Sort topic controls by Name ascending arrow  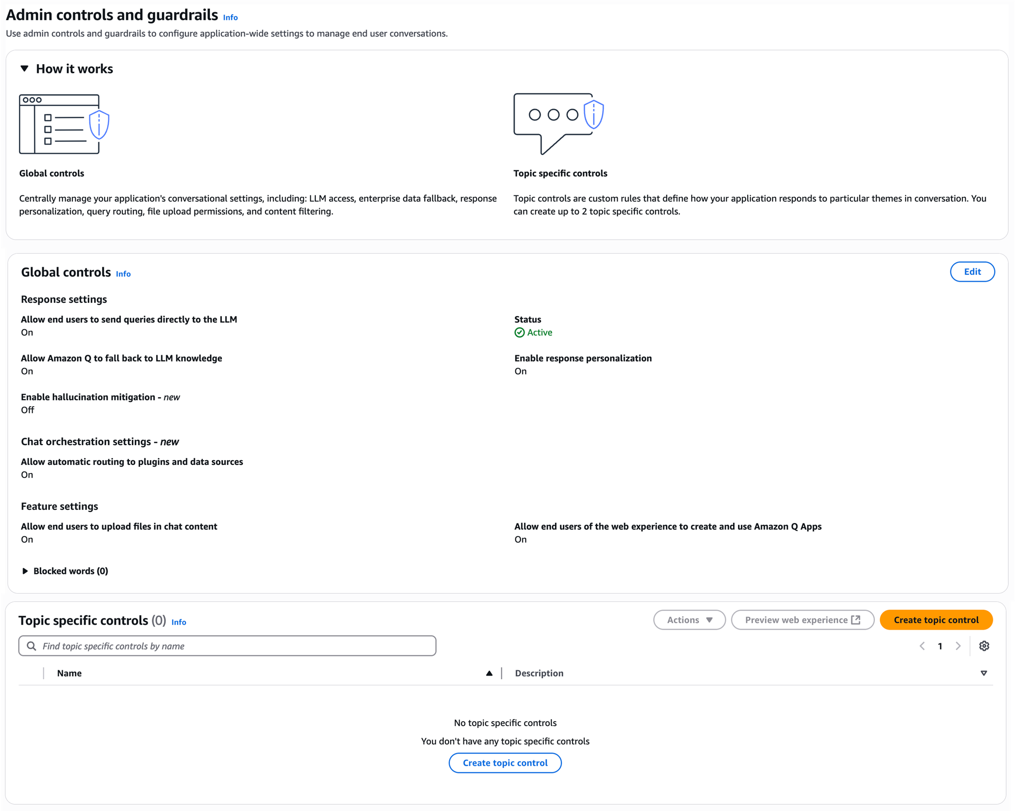pos(489,673)
